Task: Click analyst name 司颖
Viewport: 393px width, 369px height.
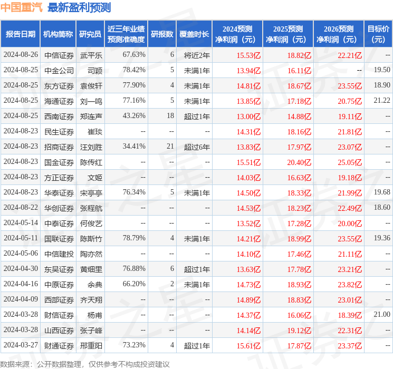Action: point(95,71)
